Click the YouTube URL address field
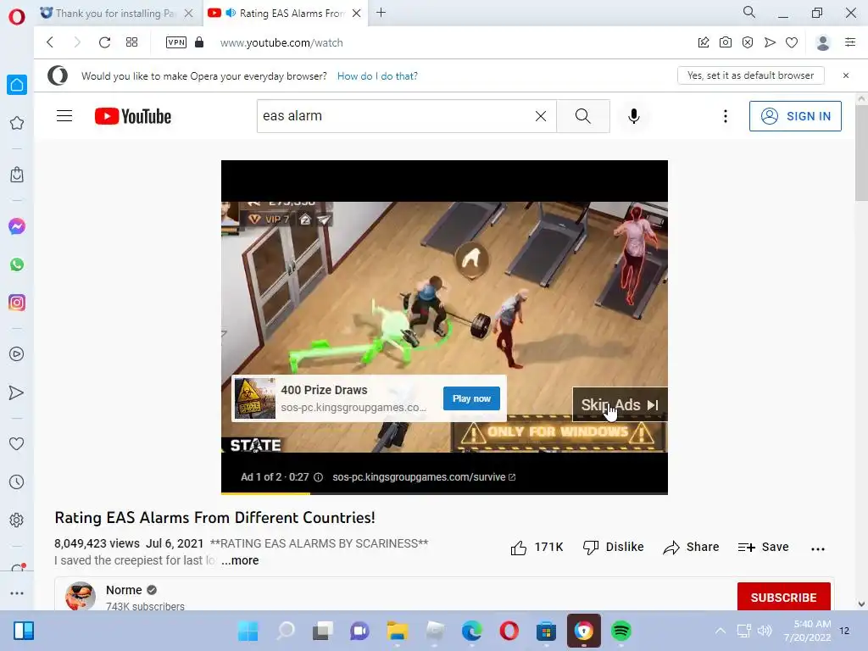The height and width of the screenshot is (651, 868). point(281,42)
